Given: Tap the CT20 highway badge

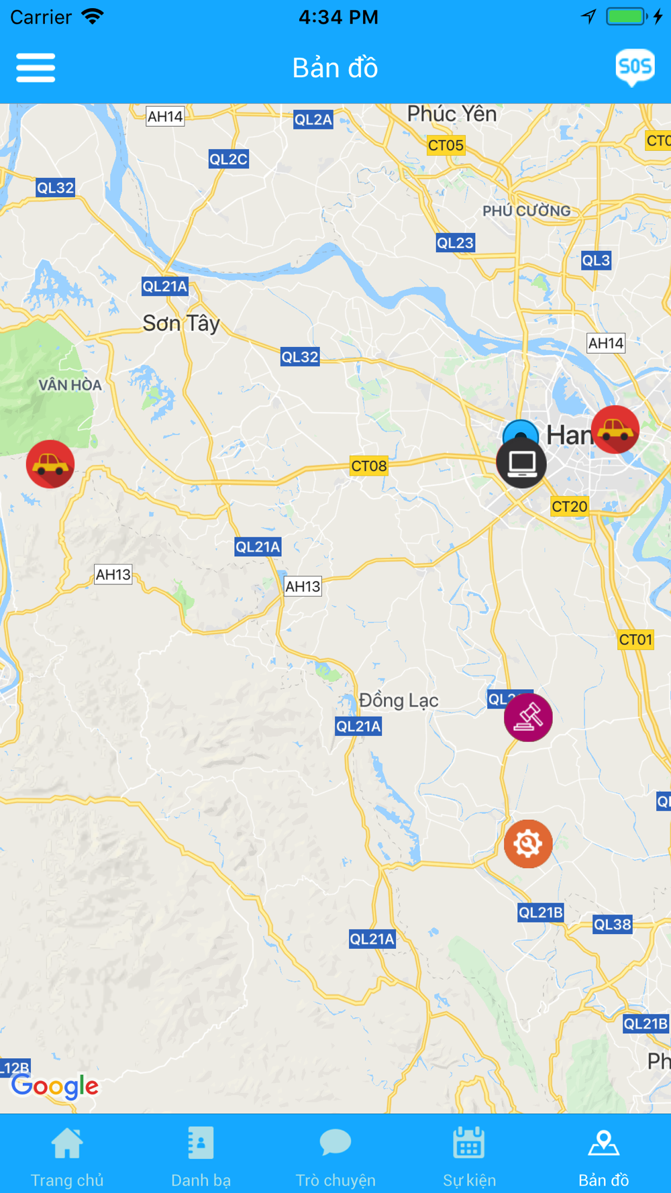Looking at the screenshot, I should pos(570,506).
